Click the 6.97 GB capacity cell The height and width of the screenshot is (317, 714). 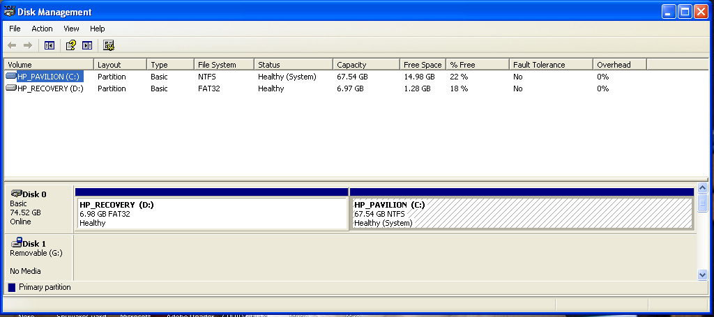tap(350, 88)
